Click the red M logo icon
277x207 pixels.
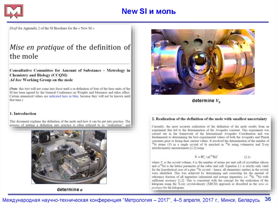click(x=14, y=11)
